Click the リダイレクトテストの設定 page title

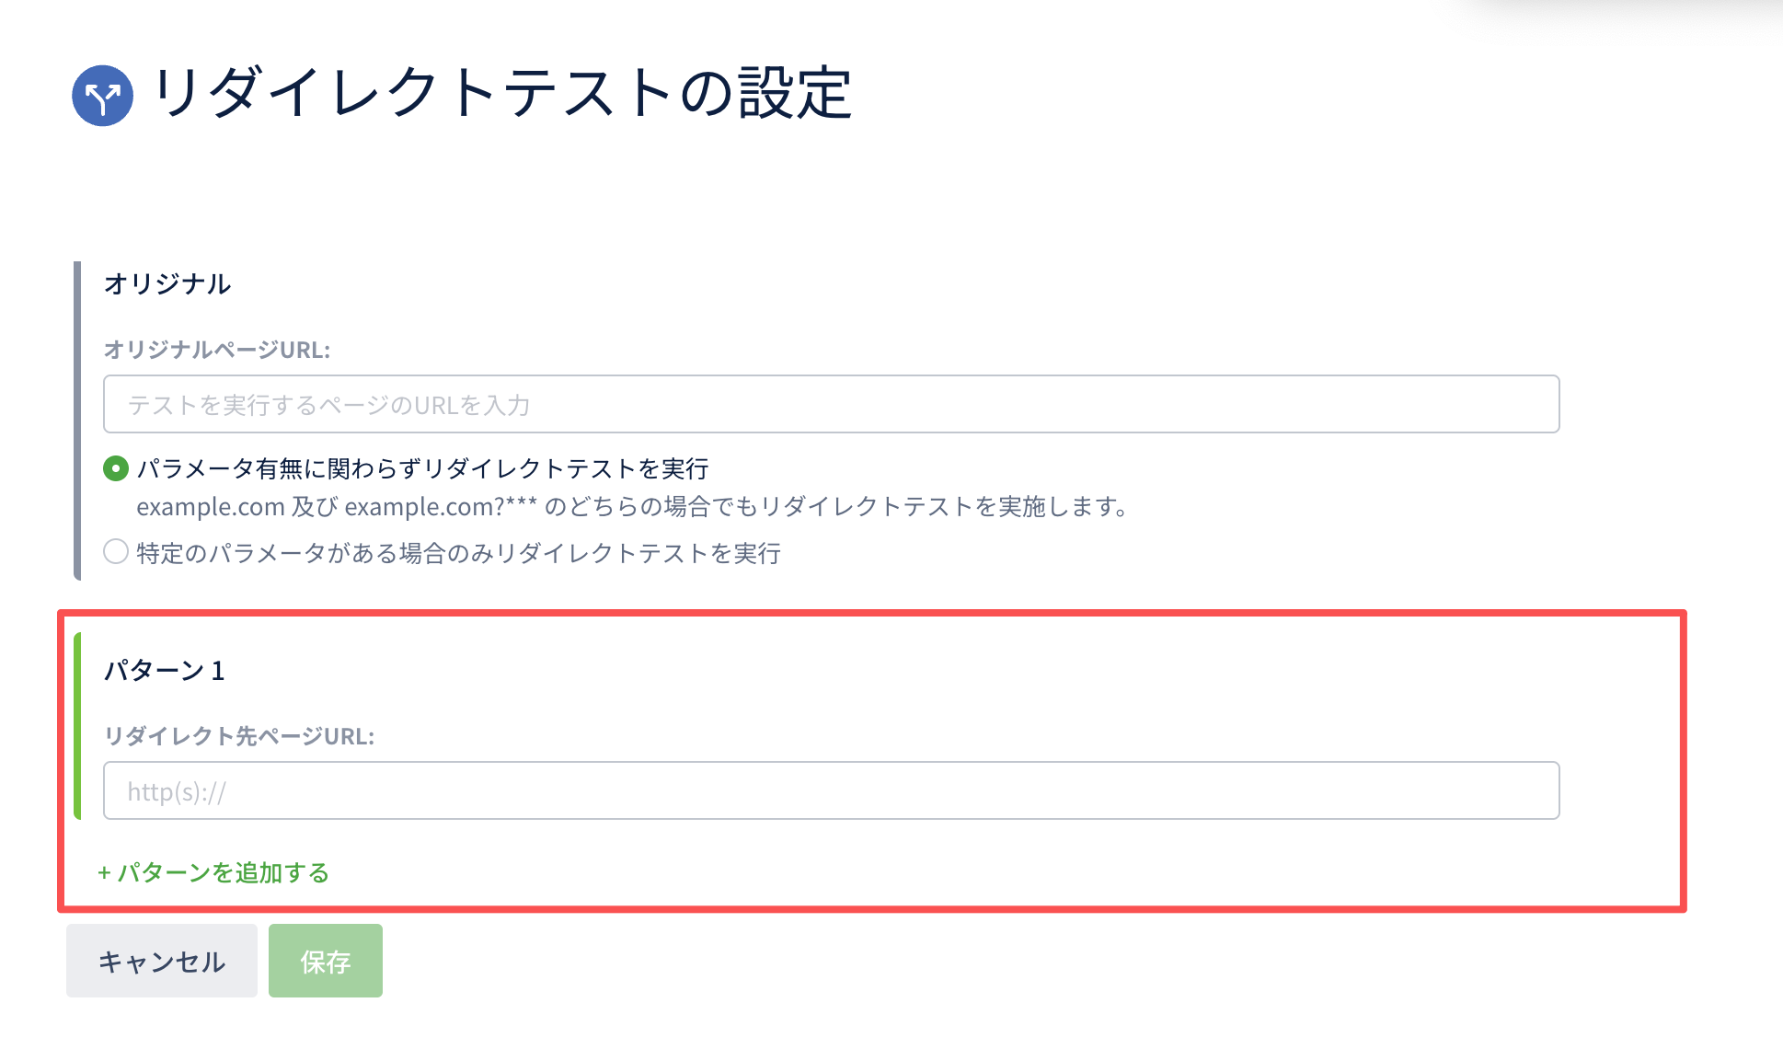(x=502, y=93)
